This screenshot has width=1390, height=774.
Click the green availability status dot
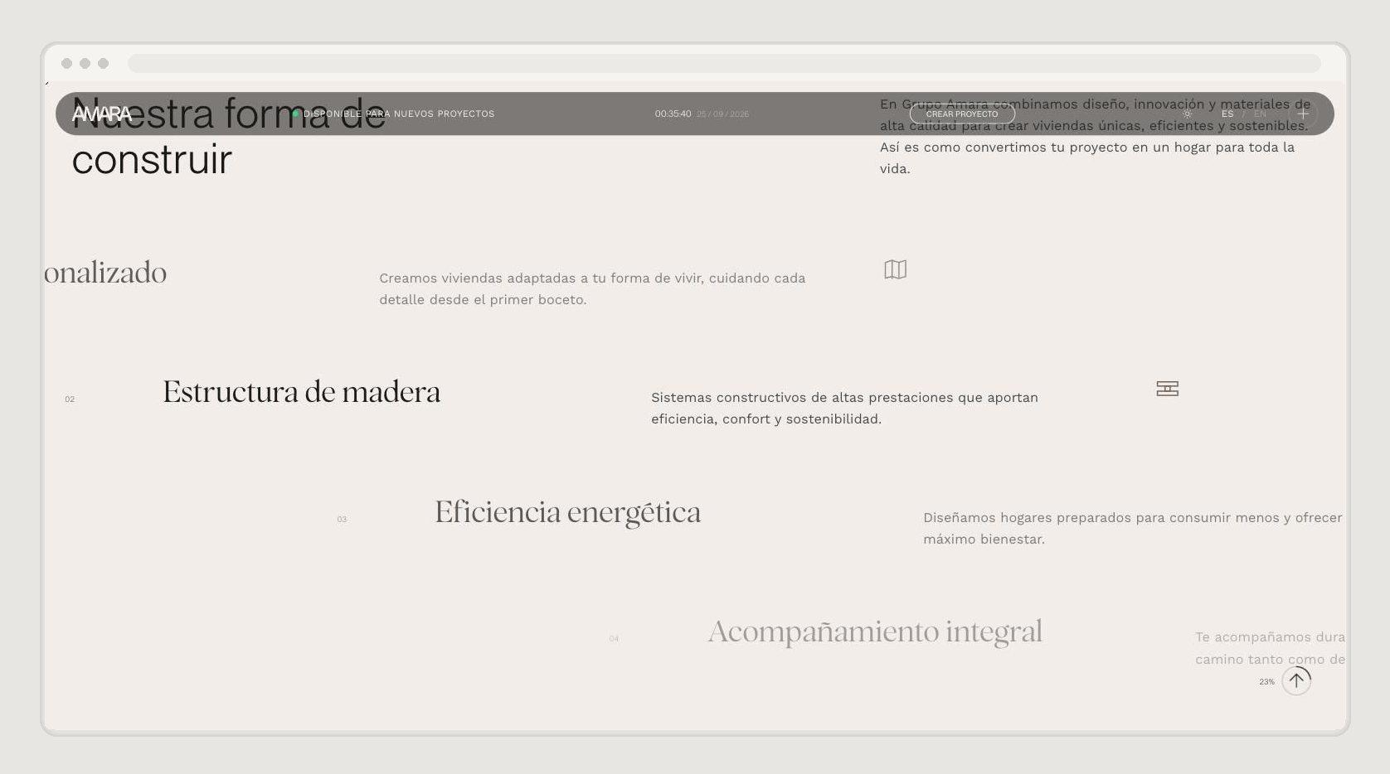(x=296, y=114)
